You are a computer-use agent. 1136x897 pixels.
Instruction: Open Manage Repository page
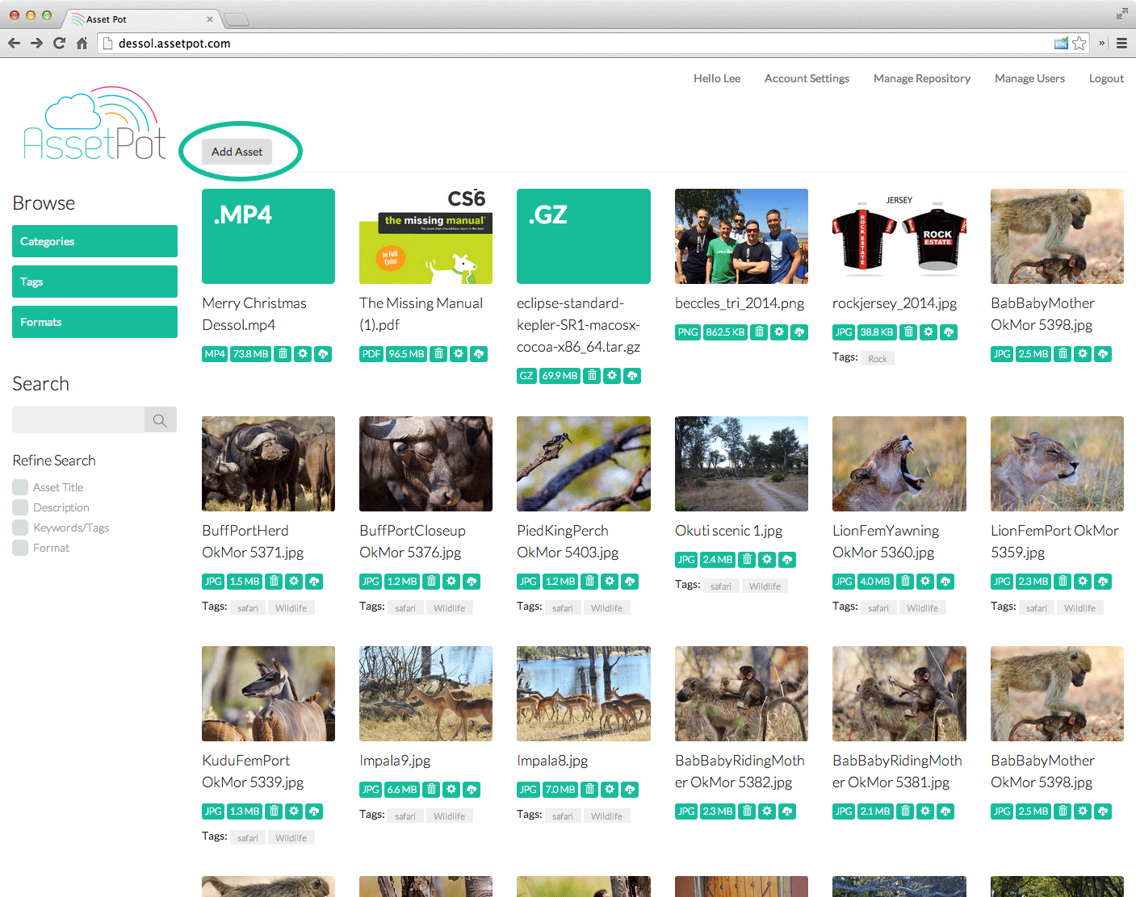click(922, 78)
